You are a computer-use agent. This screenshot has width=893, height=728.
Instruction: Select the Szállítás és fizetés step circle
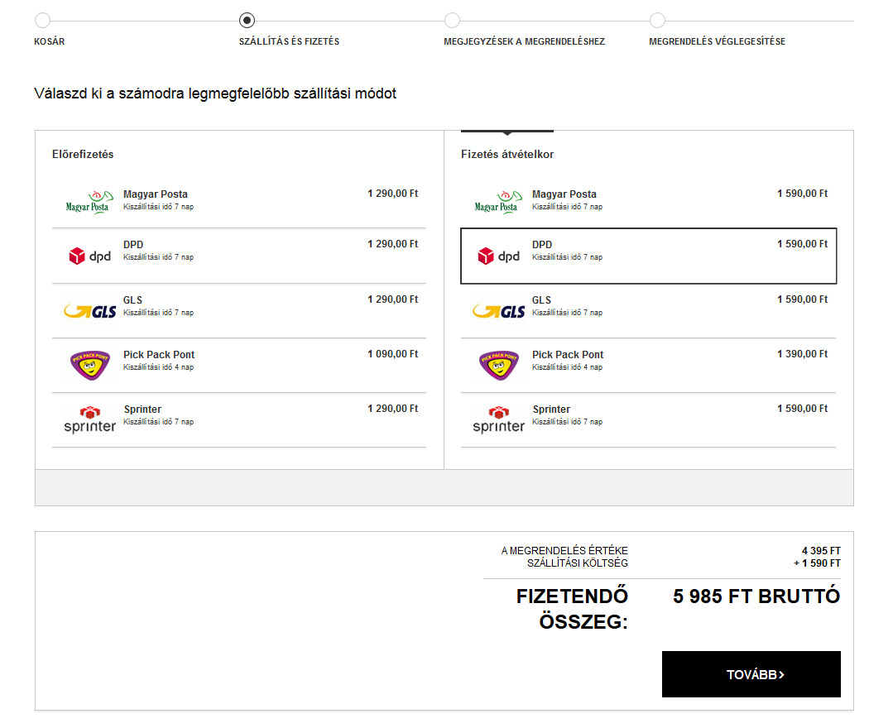point(247,21)
